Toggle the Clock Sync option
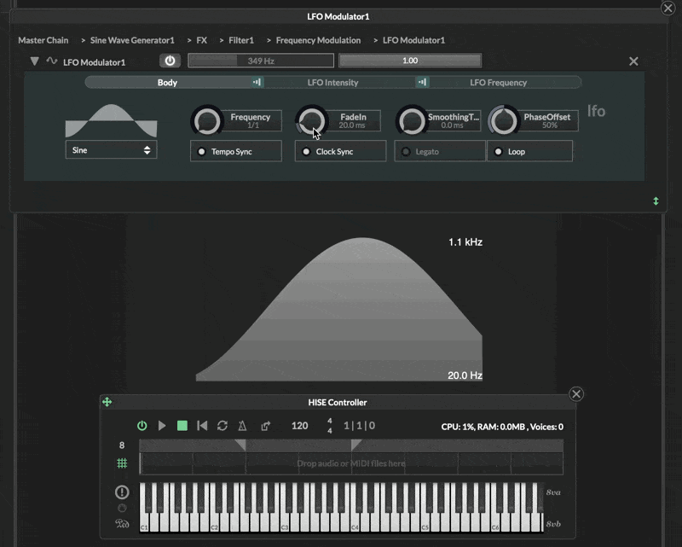682x547 pixels. (x=340, y=152)
